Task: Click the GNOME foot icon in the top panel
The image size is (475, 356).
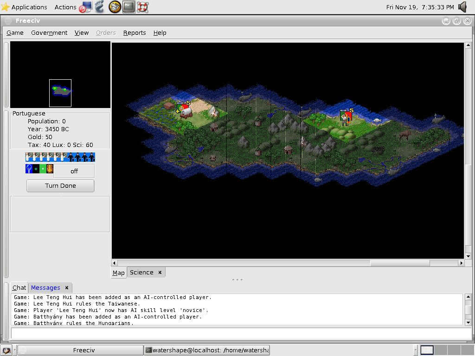Action: (100, 6)
